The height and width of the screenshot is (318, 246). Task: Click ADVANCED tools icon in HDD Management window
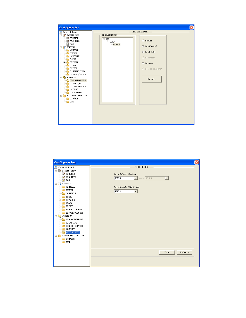(x=64, y=78)
